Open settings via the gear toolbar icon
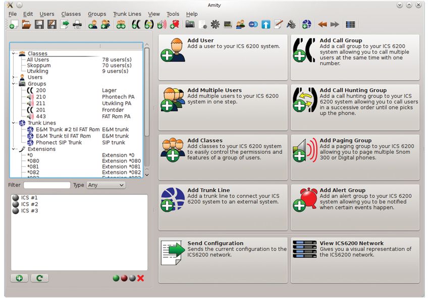 click(215, 25)
